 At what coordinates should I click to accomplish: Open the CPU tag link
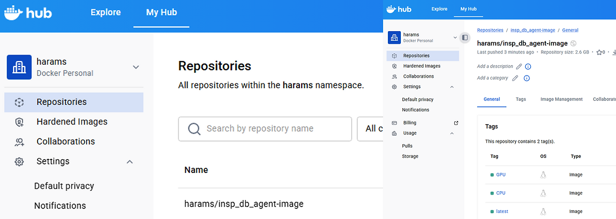coord(501,193)
